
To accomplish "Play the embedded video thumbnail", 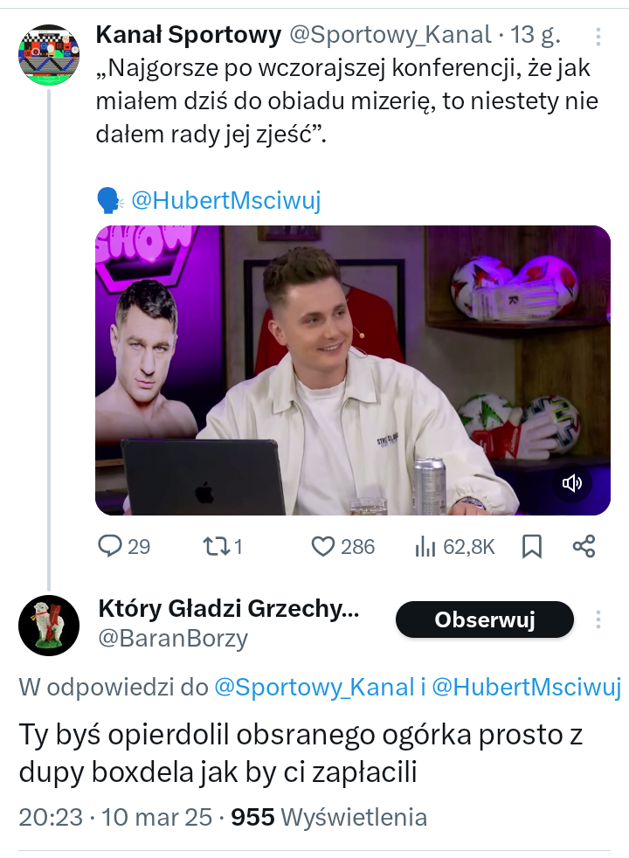I will [x=352, y=370].
